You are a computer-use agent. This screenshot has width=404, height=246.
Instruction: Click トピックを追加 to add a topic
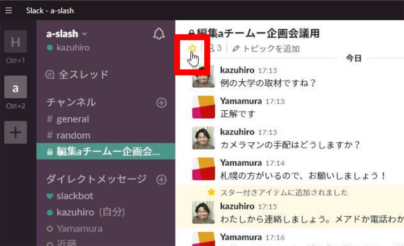(x=266, y=49)
